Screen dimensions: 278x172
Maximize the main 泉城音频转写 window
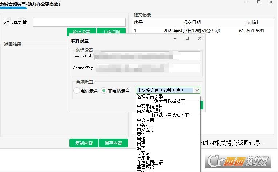pos(259,2)
